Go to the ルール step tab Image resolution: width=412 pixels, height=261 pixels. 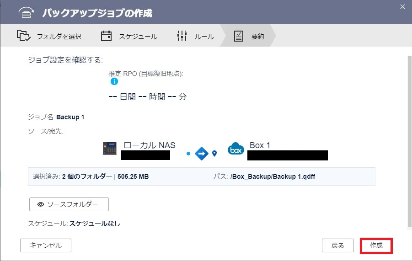pyautogui.click(x=196, y=36)
